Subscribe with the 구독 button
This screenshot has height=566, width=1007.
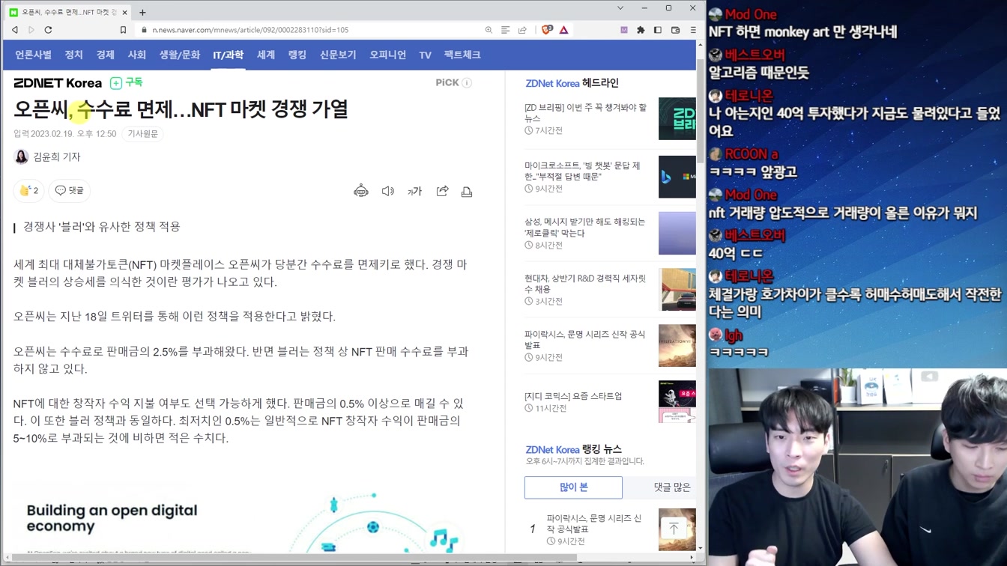pyautogui.click(x=127, y=82)
